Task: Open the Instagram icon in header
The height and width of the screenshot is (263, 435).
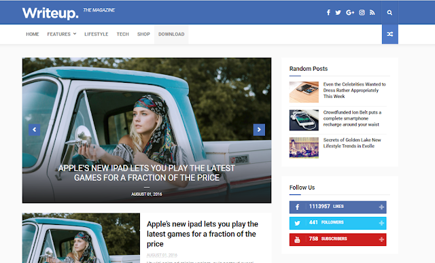Action: click(x=362, y=12)
